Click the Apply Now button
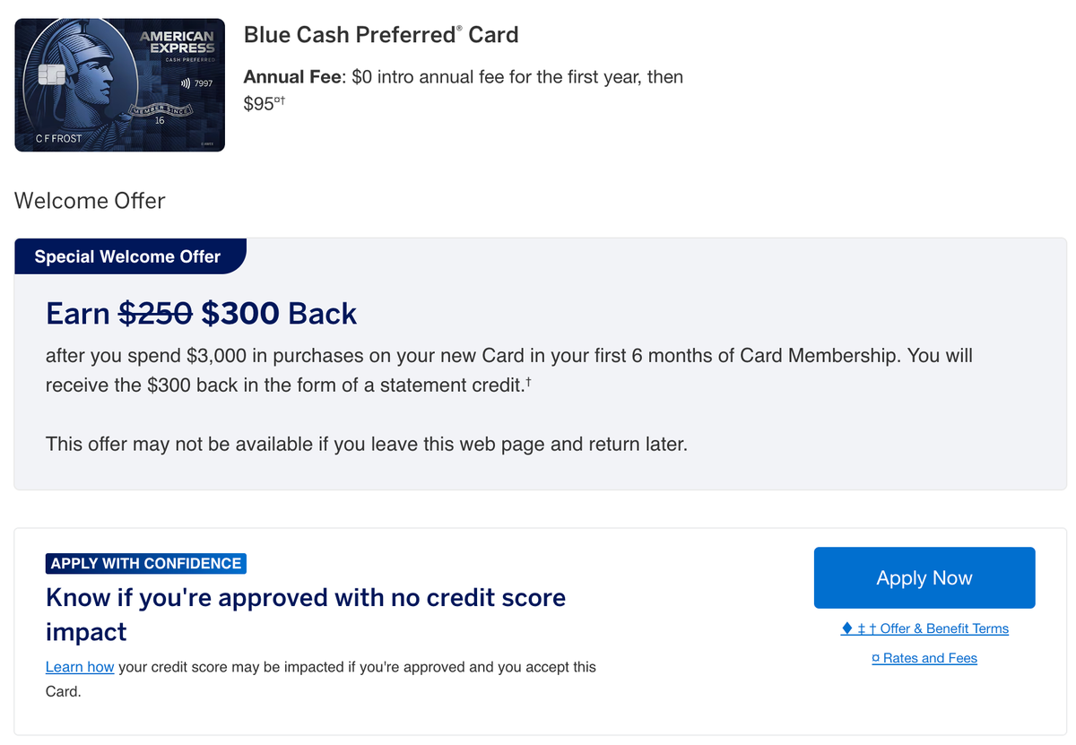1076x745 pixels. click(x=924, y=577)
